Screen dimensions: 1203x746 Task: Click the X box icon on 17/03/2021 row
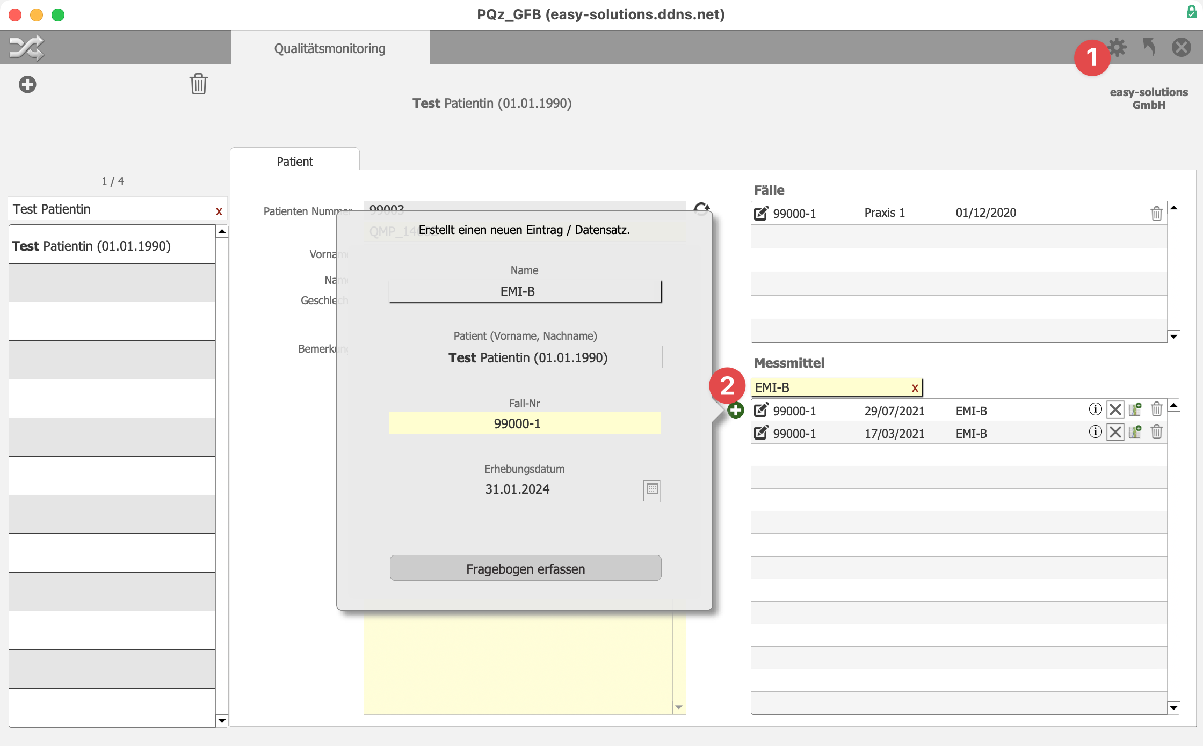pyautogui.click(x=1115, y=432)
